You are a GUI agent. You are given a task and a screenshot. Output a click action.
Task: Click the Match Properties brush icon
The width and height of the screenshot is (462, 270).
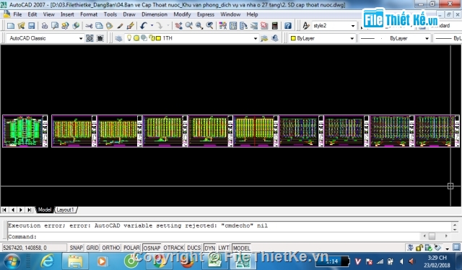120,26
